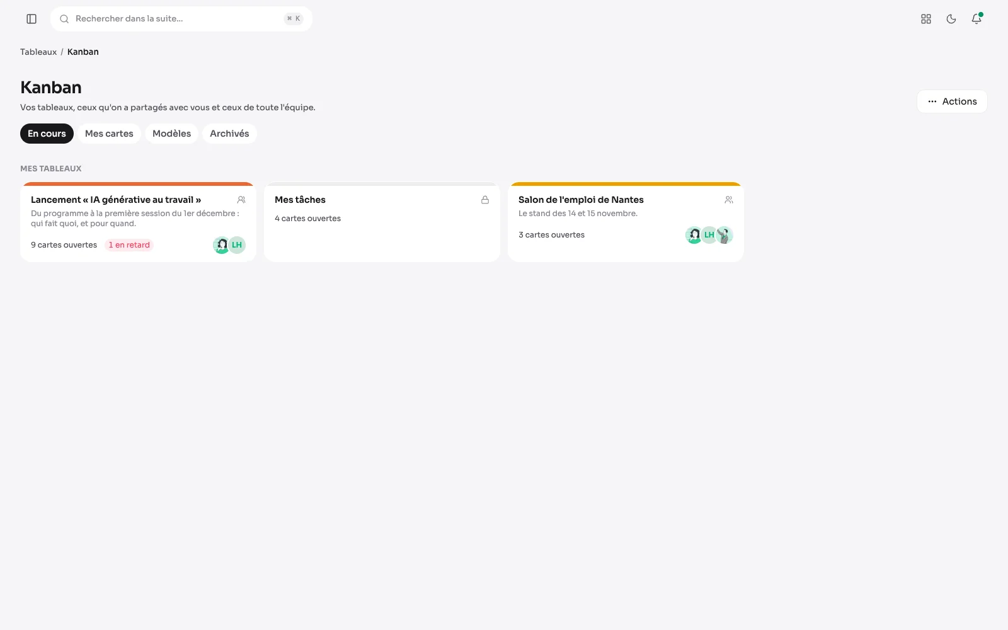Viewport: 1008px width, 630px height.
Task: Open the Actions menu
Action: (952, 101)
